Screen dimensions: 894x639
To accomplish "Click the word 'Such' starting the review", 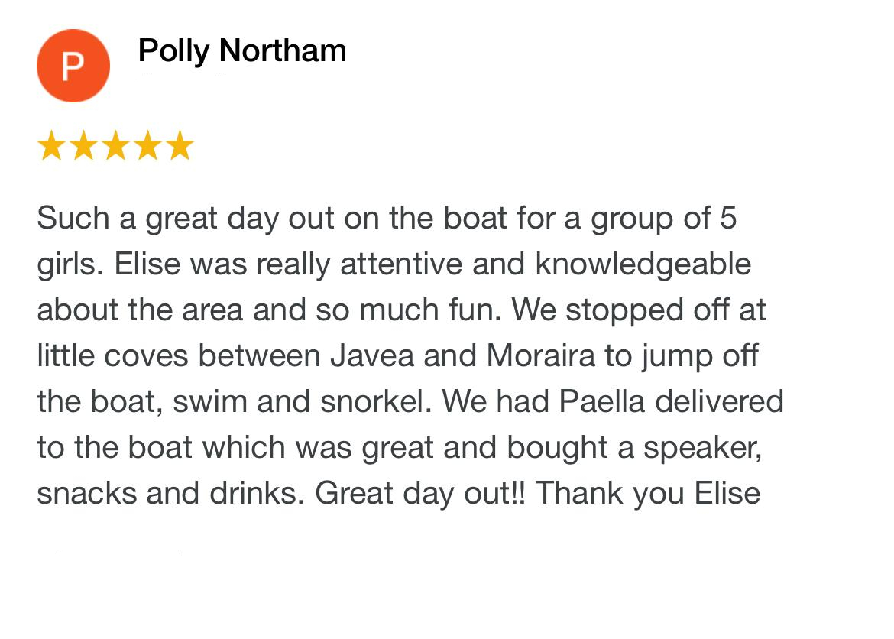I will pyautogui.click(x=73, y=219).
